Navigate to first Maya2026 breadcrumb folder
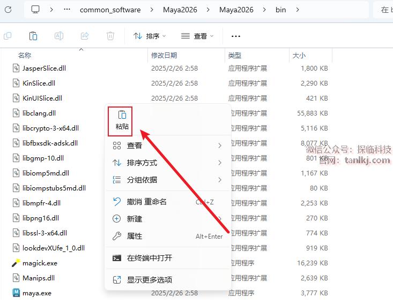 pos(180,10)
